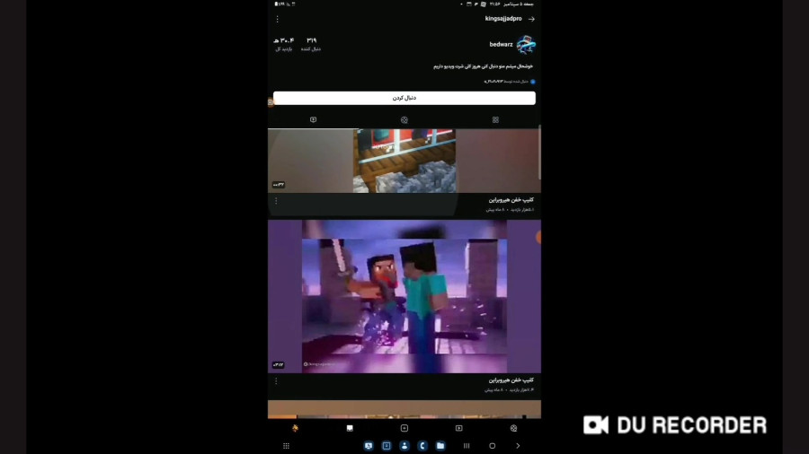Open options for the second video
The height and width of the screenshot is (454, 809).
276,381
